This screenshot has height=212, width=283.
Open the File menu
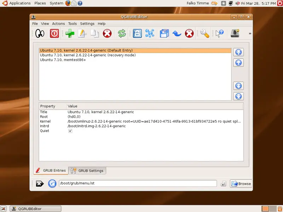coord(35,24)
